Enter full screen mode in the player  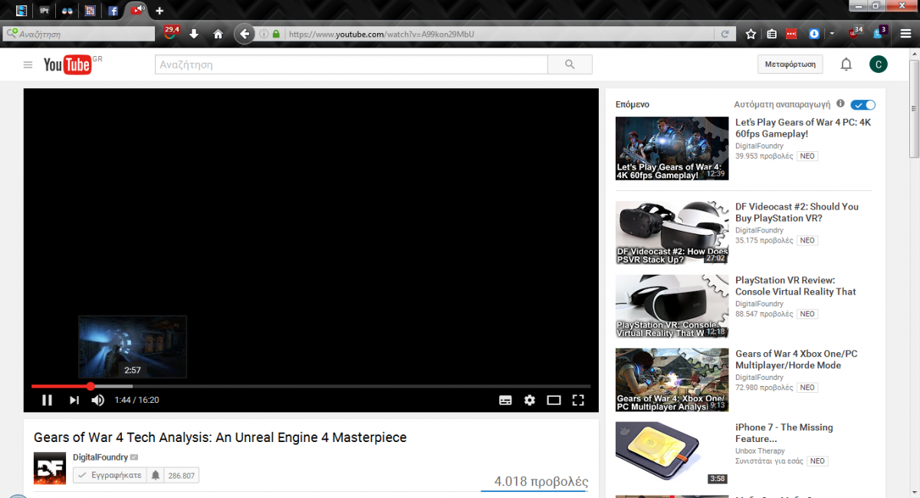pyautogui.click(x=578, y=400)
